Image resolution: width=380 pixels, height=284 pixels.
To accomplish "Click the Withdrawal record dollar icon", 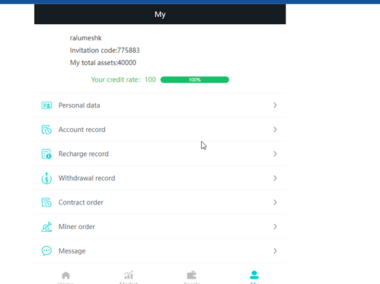I will click(x=47, y=178).
